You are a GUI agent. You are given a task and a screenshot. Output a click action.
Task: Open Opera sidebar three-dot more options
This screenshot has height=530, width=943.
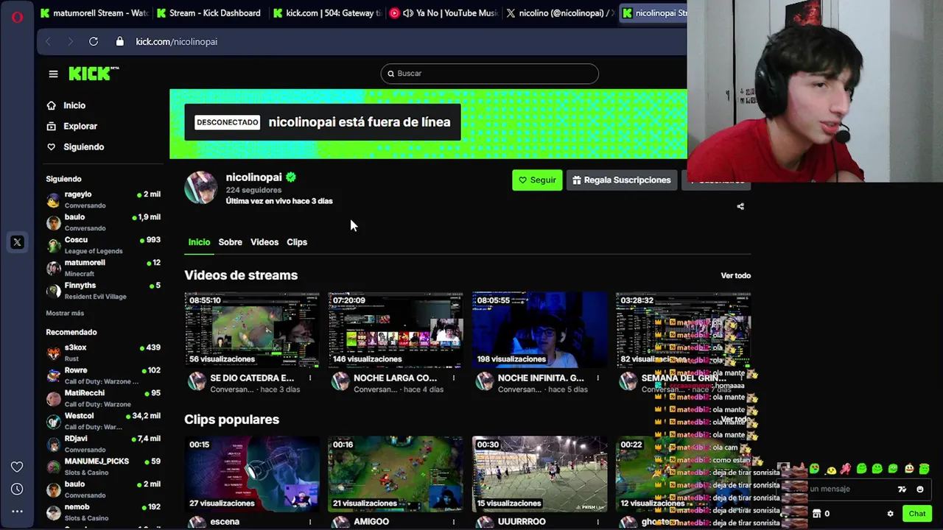(17, 511)
